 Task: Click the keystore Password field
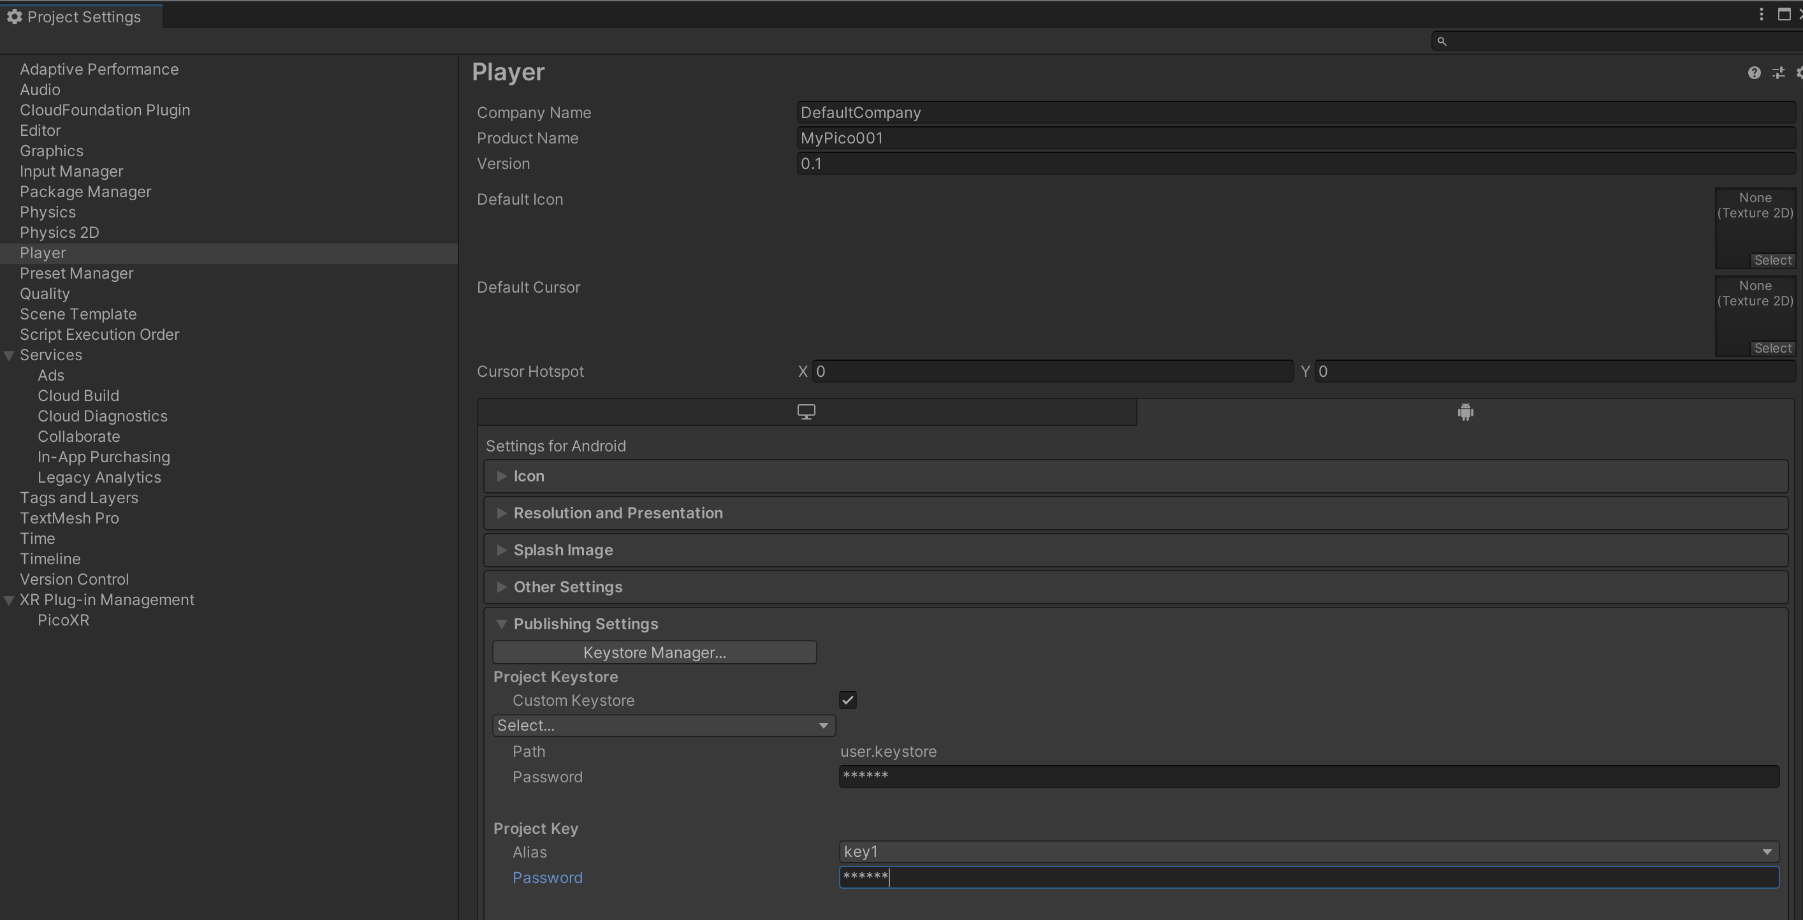point(1308,777)
